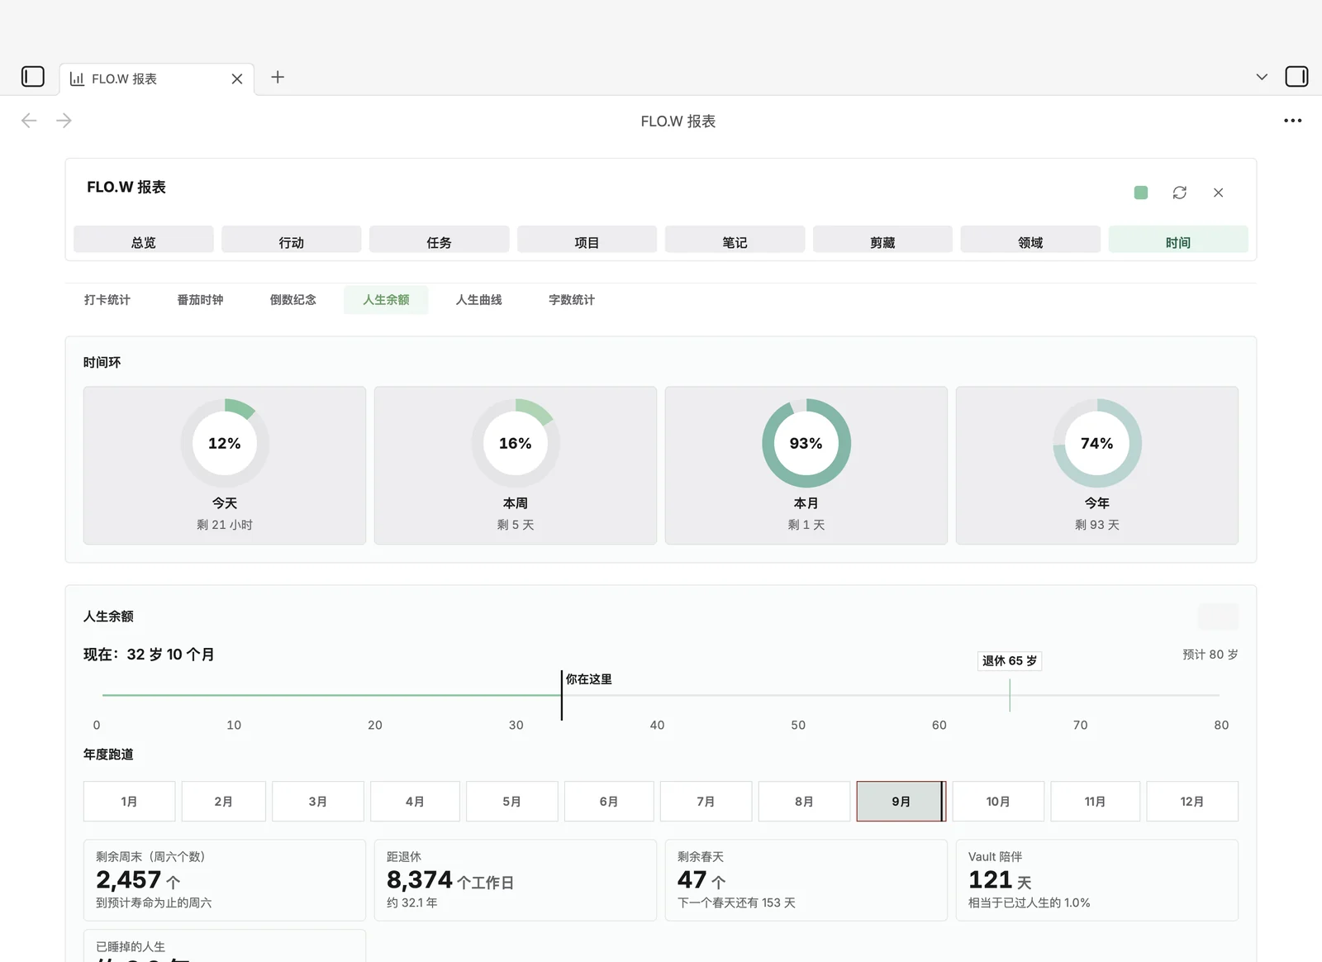Select the 9月 month cell
The width and height of the screenshot is (1322, 962).
[x=901, y=802]
